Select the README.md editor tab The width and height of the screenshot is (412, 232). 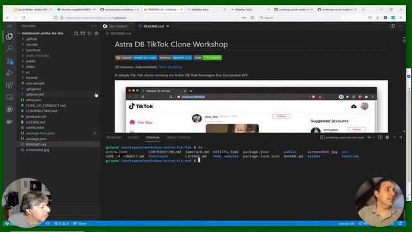coord(153,26)
